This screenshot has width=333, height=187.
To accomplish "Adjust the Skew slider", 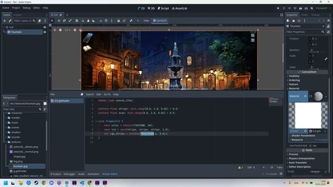I will (318, 69).
